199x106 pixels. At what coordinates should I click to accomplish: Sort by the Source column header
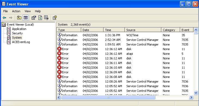coord(143,30)
